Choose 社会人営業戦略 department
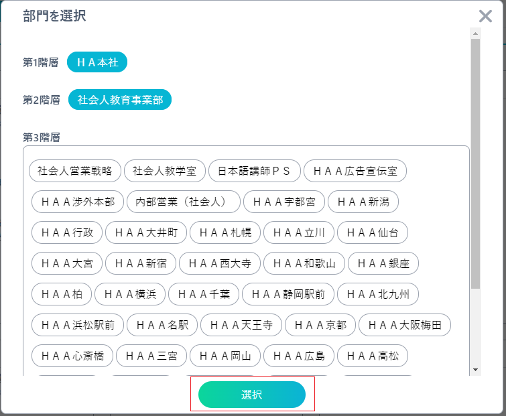506x416 pixels. (x=74, y=171)
